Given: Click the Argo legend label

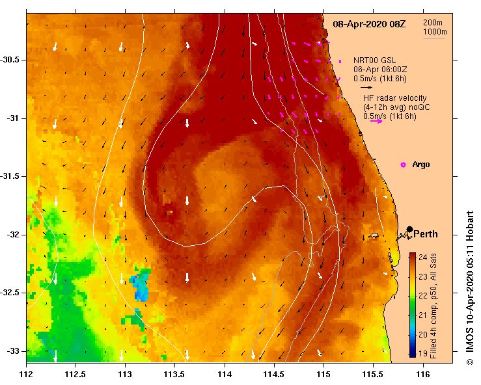Looking at the screenshot, I should (421, 165).
